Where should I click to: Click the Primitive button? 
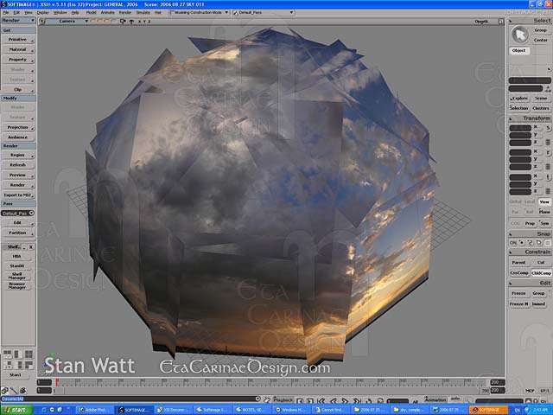point(17,40)
